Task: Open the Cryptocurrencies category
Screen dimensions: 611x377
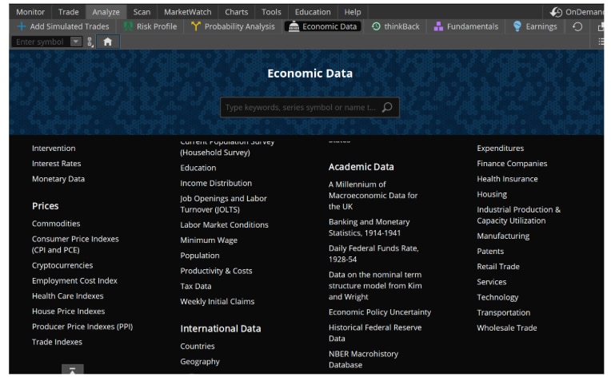Action: [x=62, y=265]
